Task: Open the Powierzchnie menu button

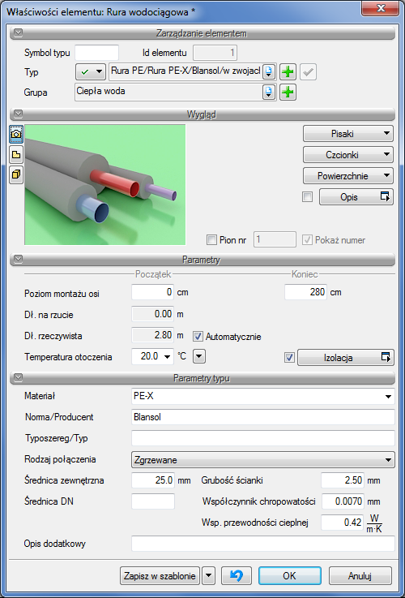Action: click(x=348, y=176)
